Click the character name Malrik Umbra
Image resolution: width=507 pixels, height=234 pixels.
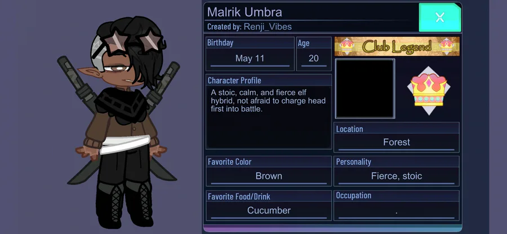pos(244,12)
